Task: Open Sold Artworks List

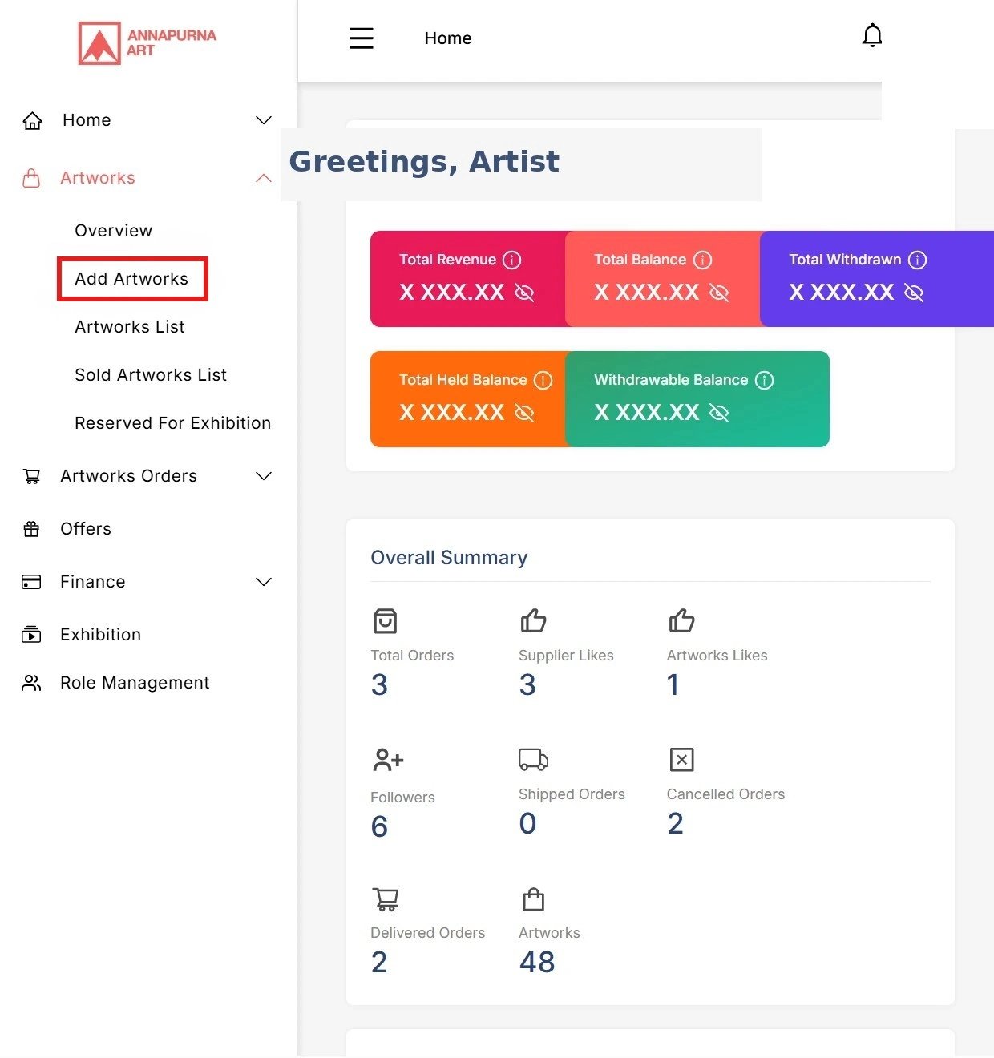Action: pyautogui.click(x=151, y=375)
